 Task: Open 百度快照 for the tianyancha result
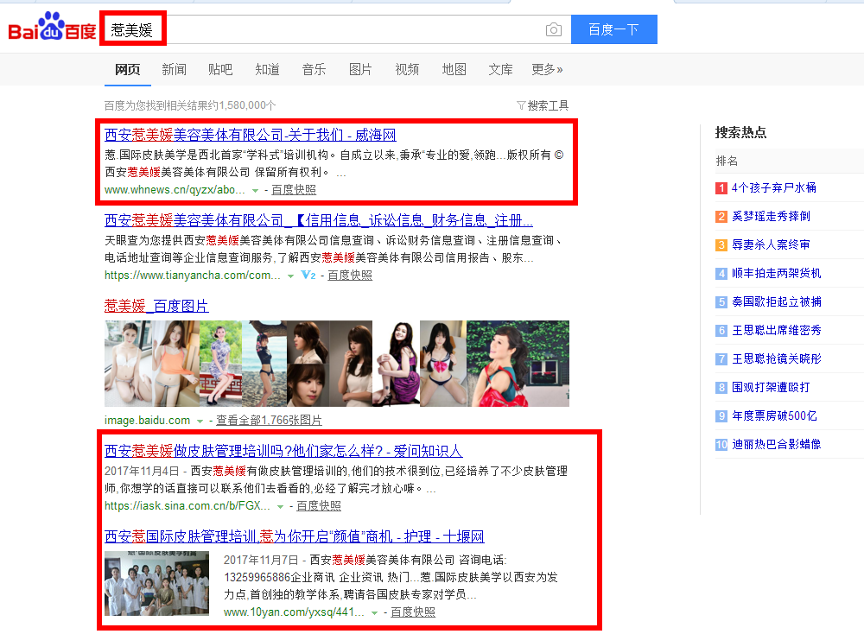click(x=350, y=276)
